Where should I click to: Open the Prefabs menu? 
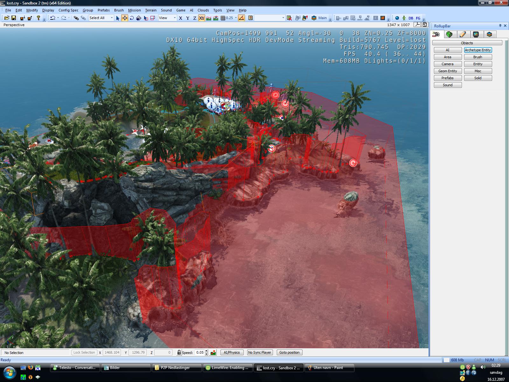tap(104, 10)
